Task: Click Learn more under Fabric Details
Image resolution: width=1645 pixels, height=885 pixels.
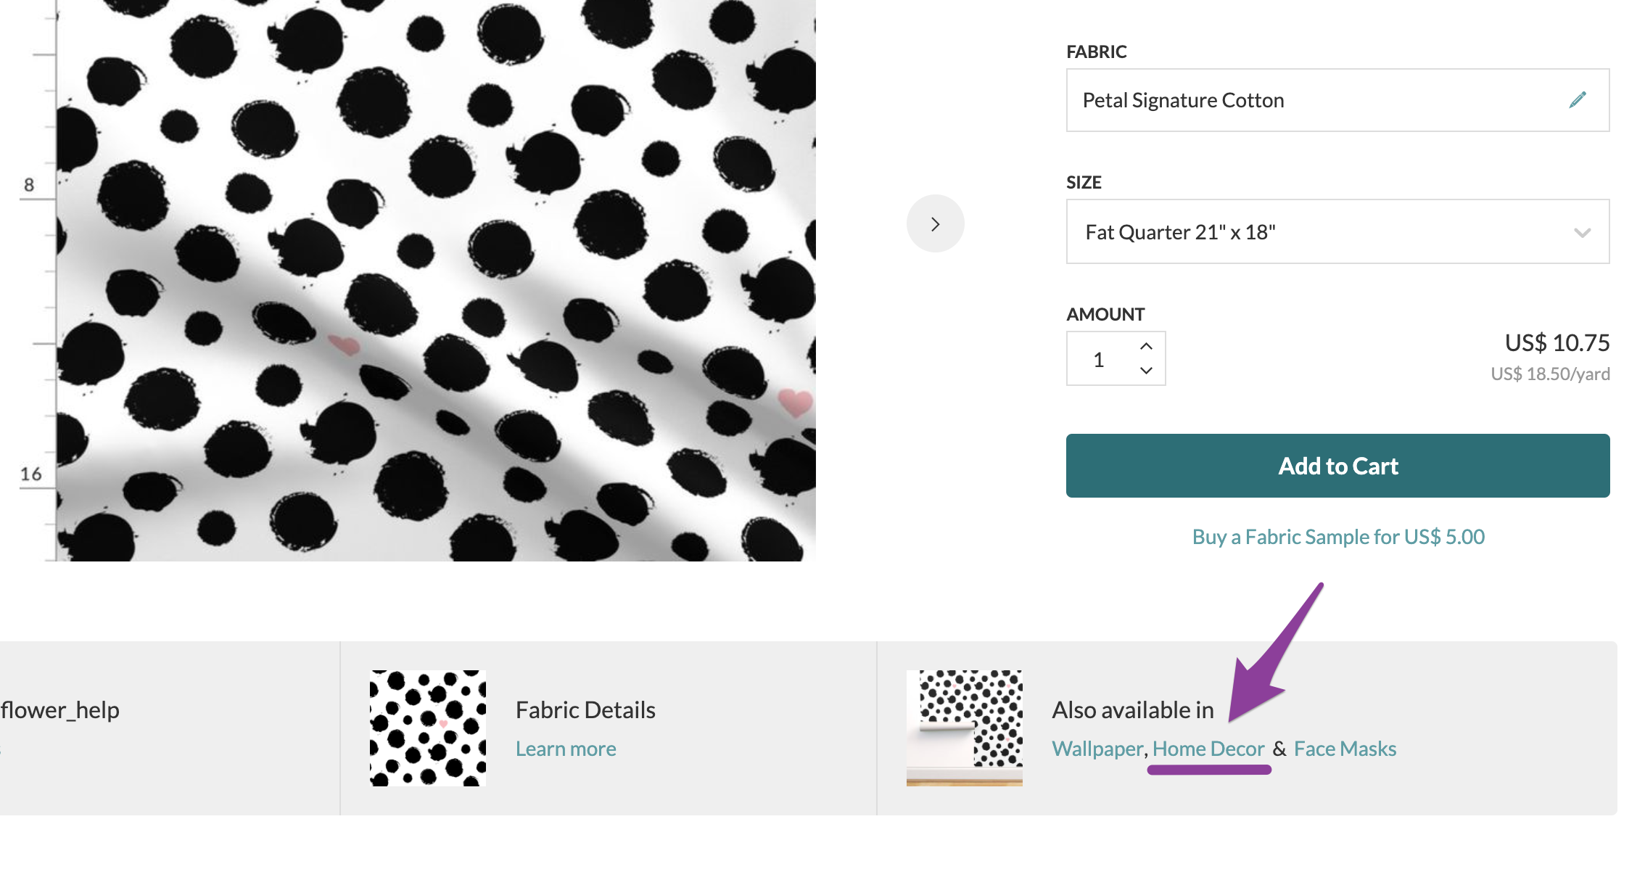Action: click(566, 749)
